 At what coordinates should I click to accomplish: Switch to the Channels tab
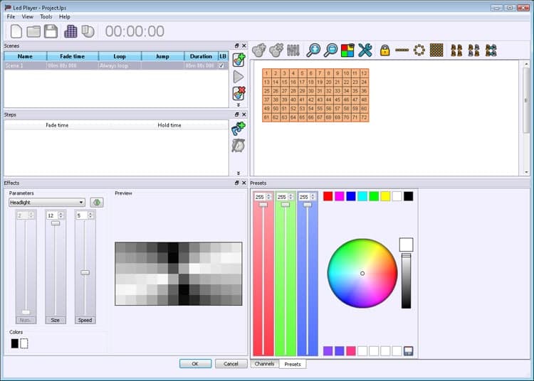[x=264, y=363]
